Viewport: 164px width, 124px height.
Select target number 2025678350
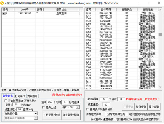tap(106, 35)
